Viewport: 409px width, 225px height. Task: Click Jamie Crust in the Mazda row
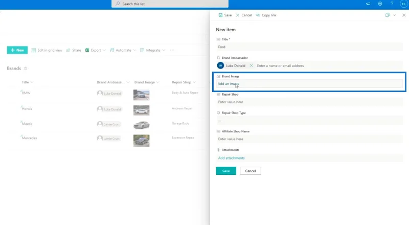[109, 124]
